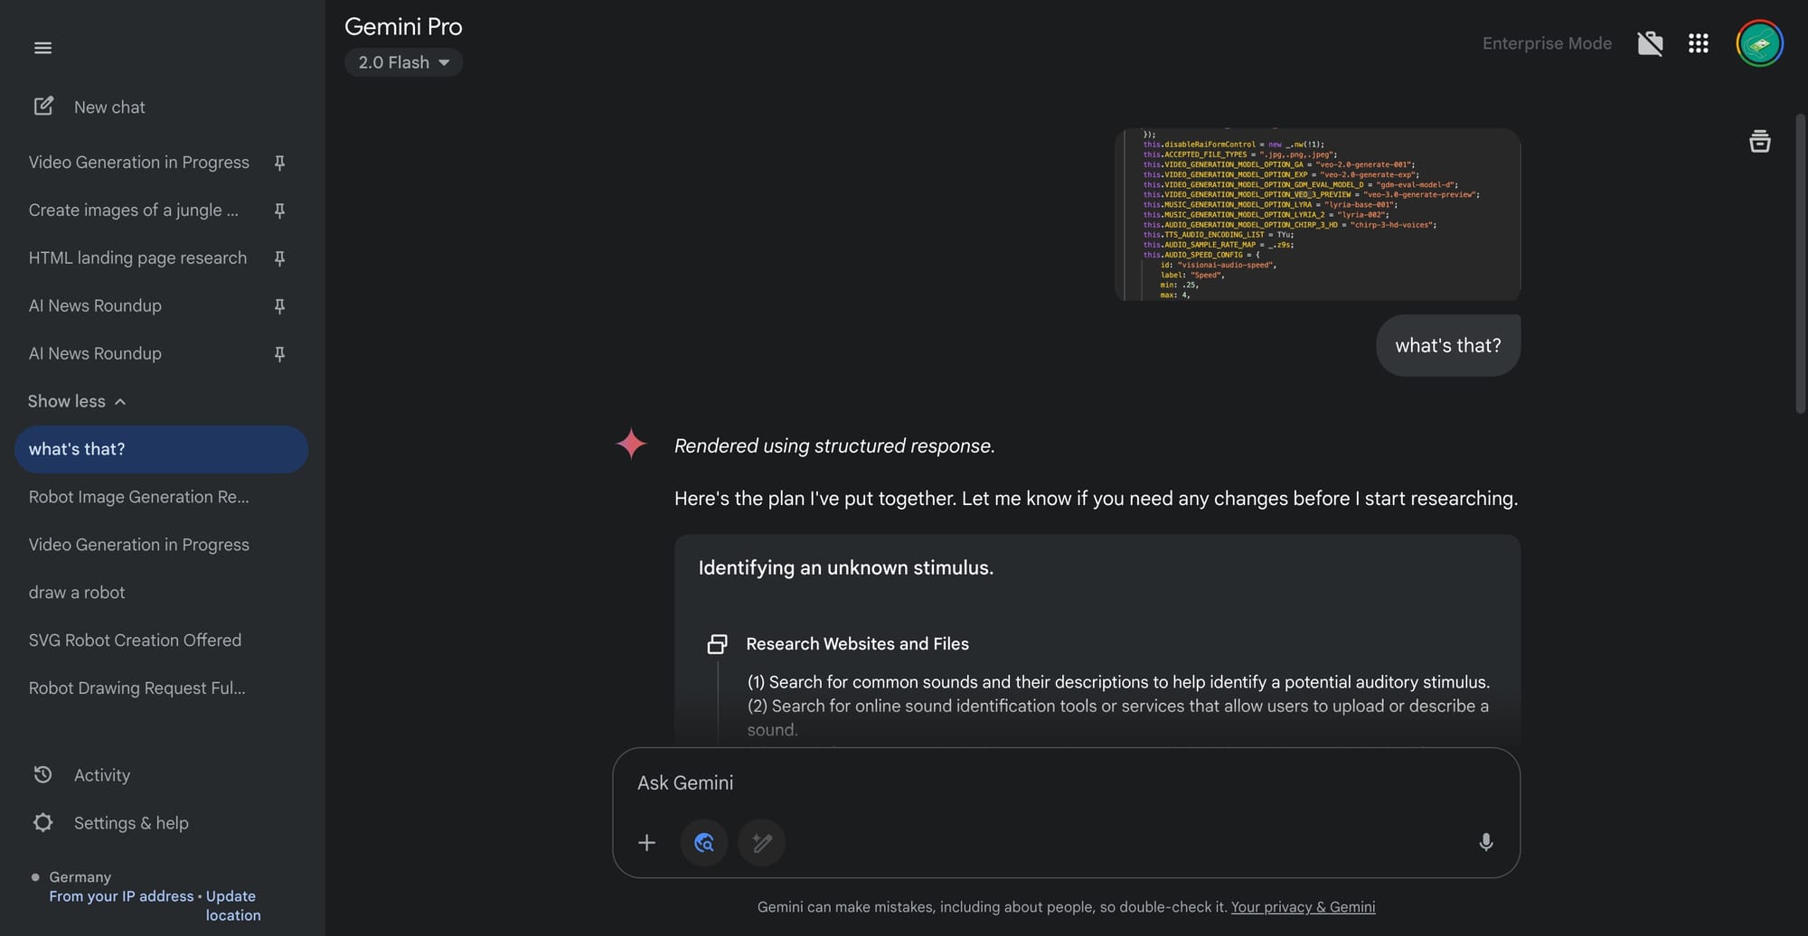Click the New chat compose icon
The width and height of the screenshot is (1808, 936).
(43, 106)
